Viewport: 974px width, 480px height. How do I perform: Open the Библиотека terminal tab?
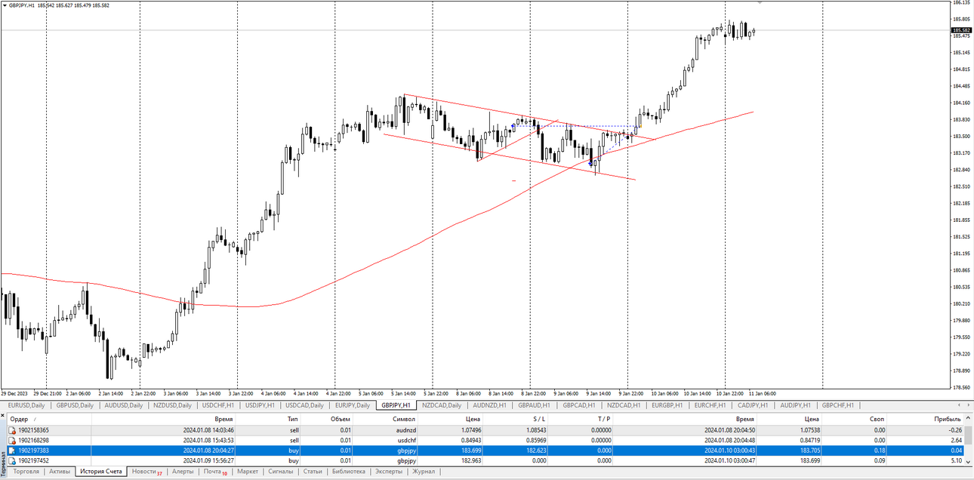[349, 472]
